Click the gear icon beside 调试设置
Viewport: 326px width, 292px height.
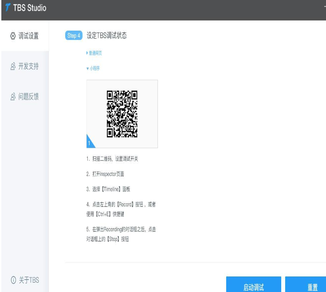coord(13,36)
